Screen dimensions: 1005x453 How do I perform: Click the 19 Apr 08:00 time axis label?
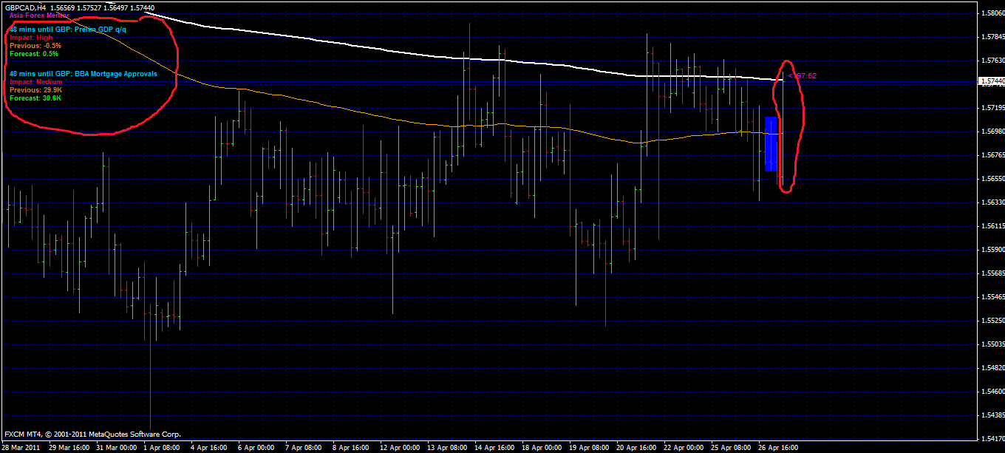[x=590, y=448]
